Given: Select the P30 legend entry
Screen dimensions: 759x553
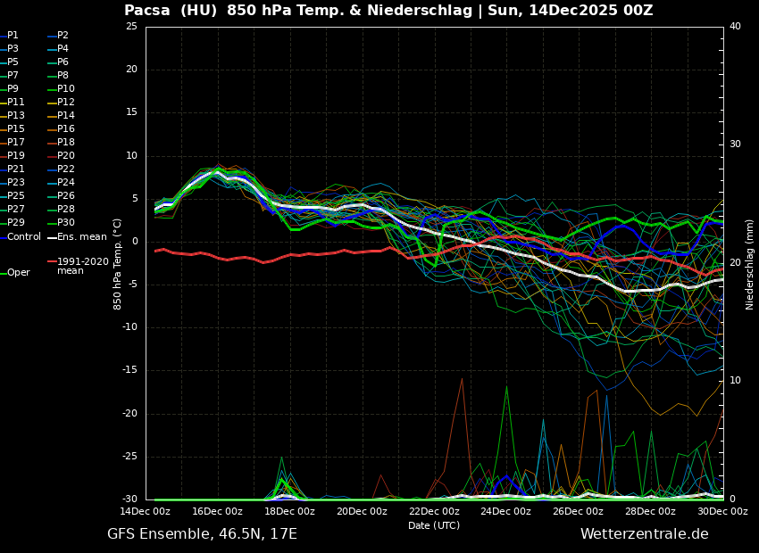Looking at the screenshot, I should pos(66,223).
